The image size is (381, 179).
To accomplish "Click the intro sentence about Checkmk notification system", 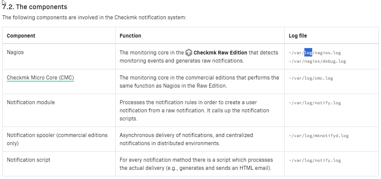I will click(x=94, y=18).
